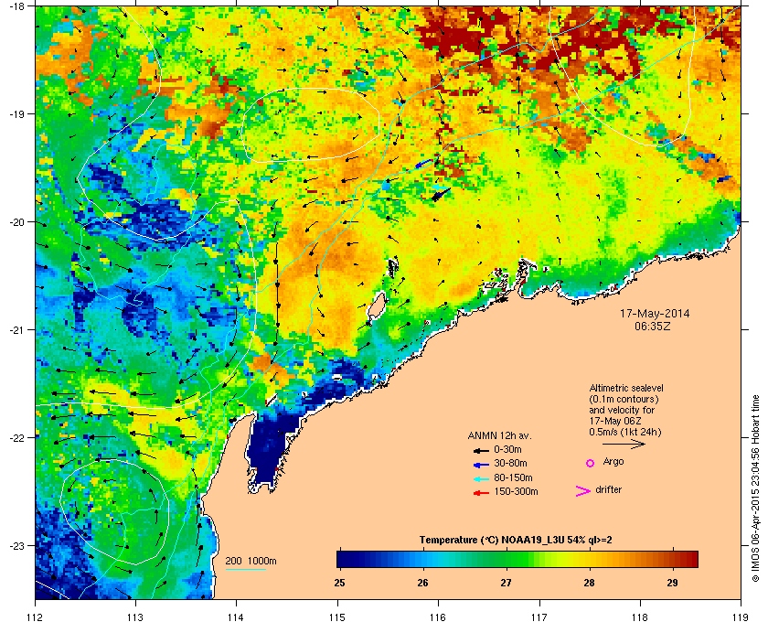Click the colorbar tick label 26
This screenshot has height=622, width=768.
point(422,583)
